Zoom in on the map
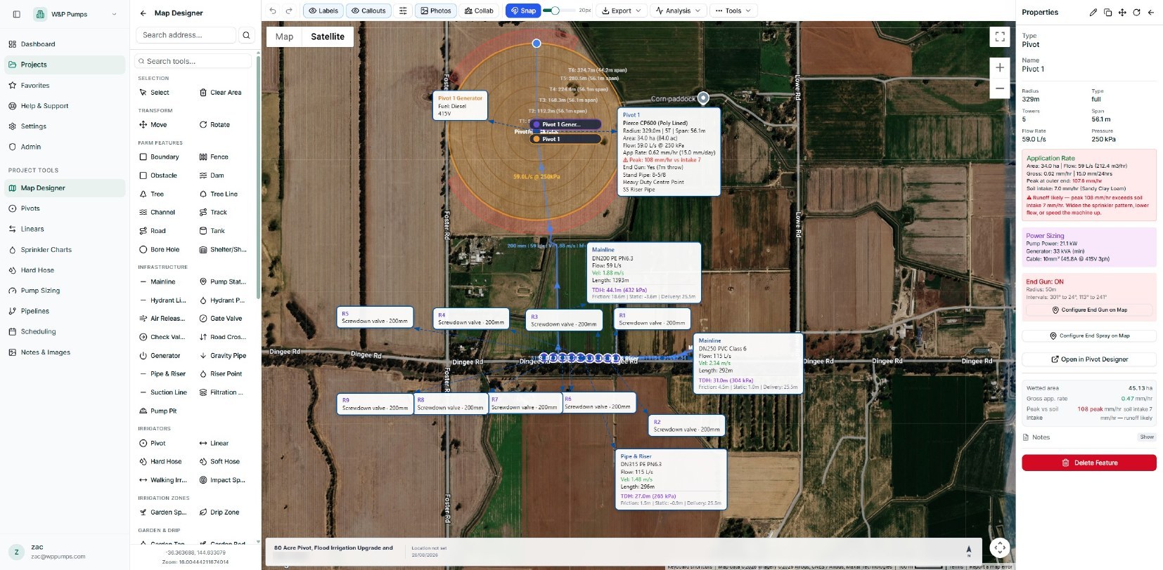This screenshot has width=1163, height=570. click(x=1000, y=67)
